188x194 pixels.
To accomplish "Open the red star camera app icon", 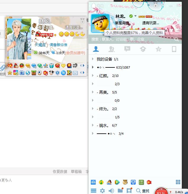I will point(149,182).
